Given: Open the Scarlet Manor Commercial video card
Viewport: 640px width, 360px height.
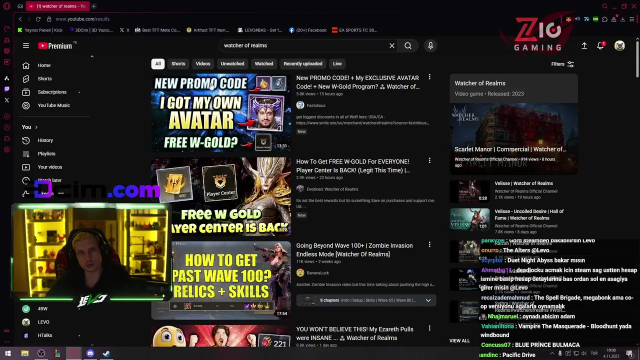Looking at the screenshot, I should 513,138.
